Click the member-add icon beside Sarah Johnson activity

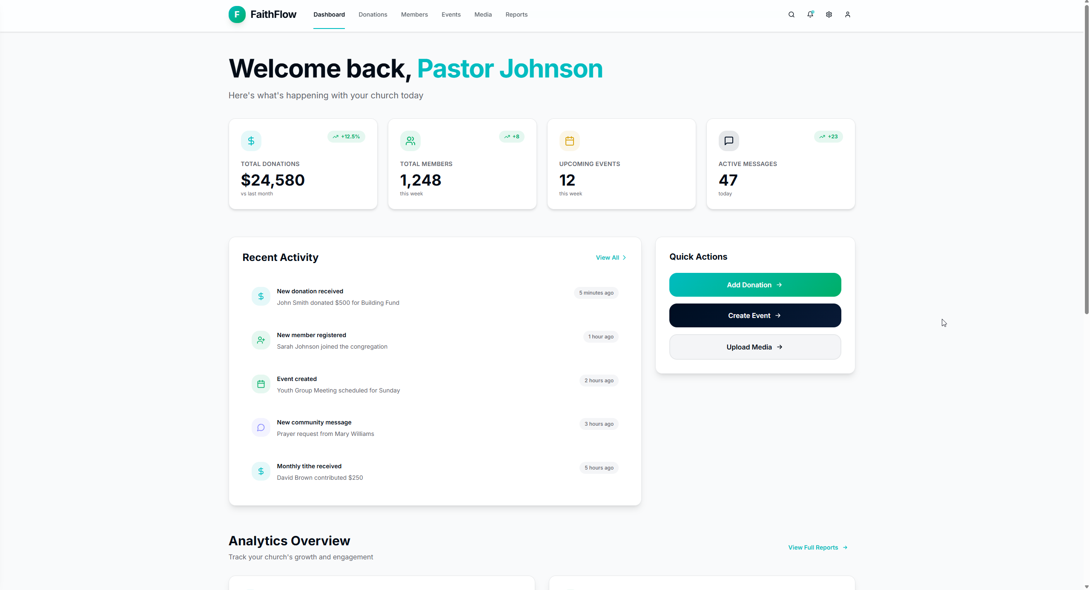[261, 340]
